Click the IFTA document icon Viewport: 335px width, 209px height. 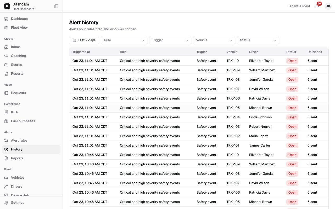(x=6, y=112)
